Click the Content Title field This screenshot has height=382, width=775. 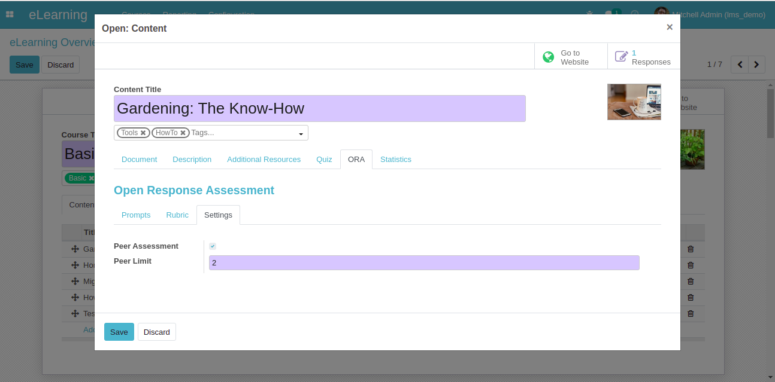[319, 109]
